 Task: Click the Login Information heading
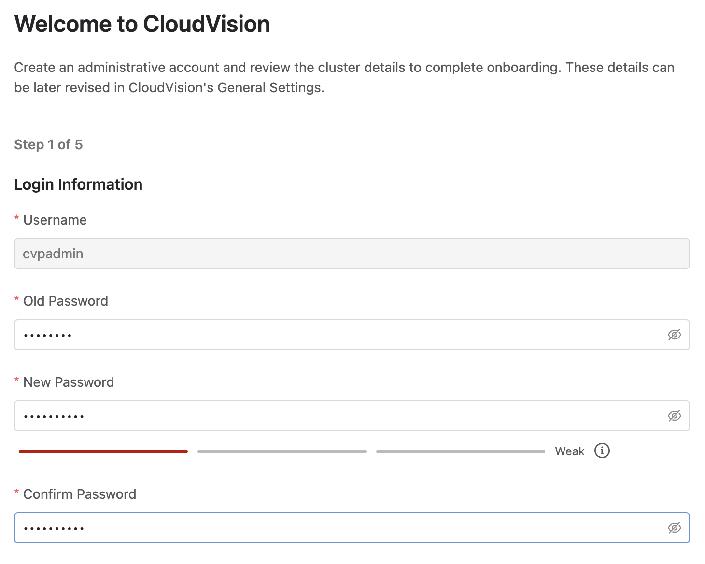point(78,184)
